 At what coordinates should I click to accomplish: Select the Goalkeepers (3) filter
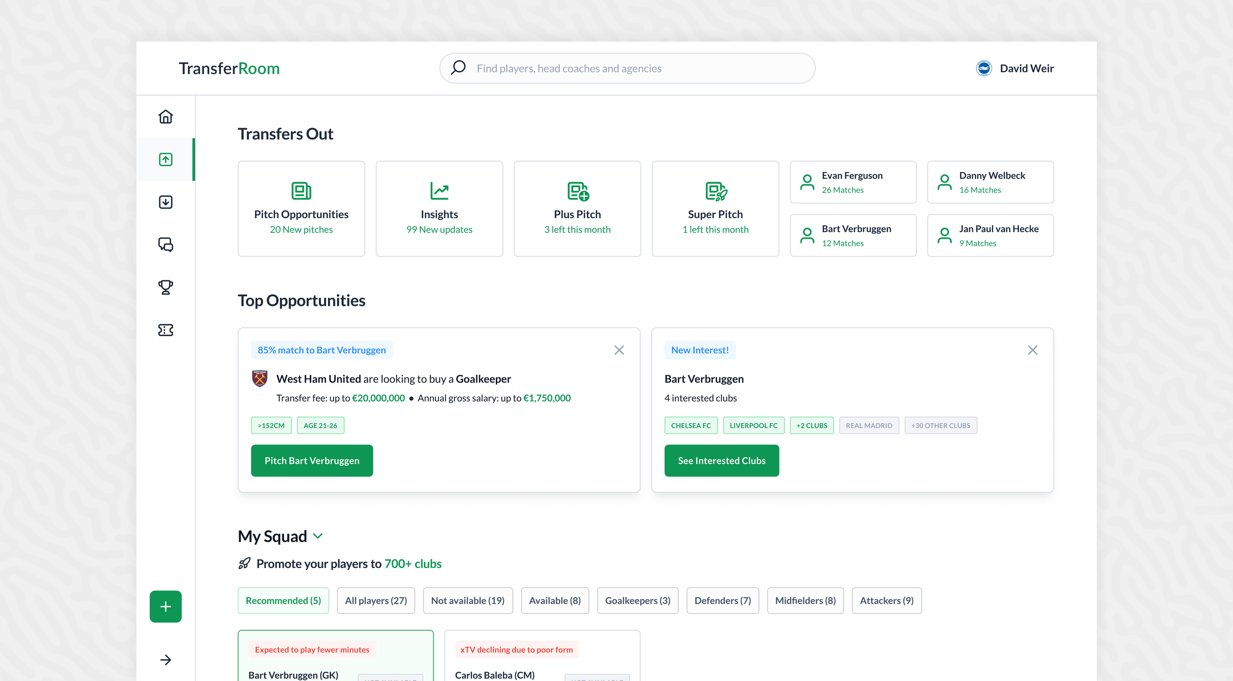638,600
